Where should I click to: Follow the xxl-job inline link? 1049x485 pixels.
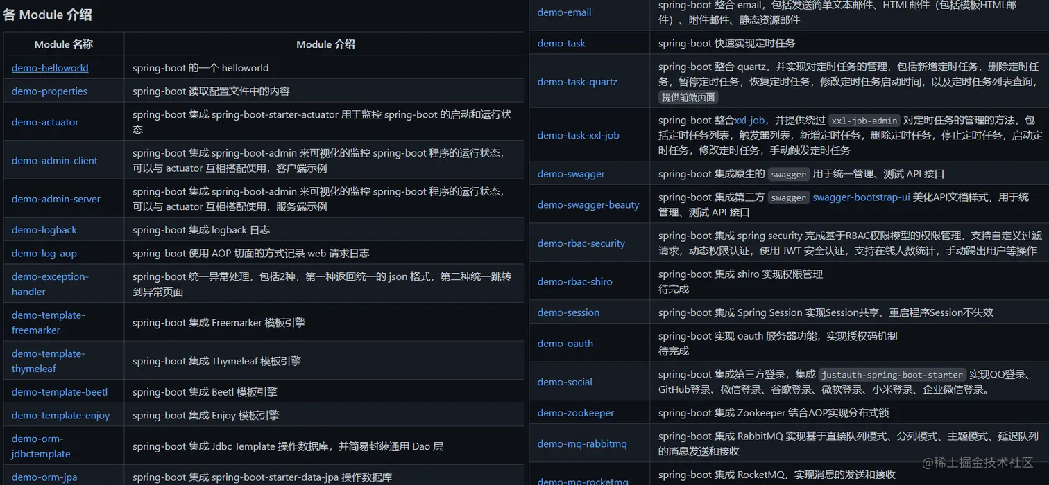750,121
